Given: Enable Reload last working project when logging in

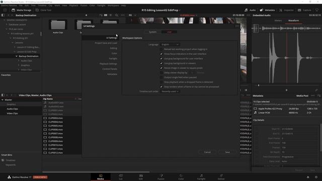Looking at the screenshot, I should pos(161,49).
